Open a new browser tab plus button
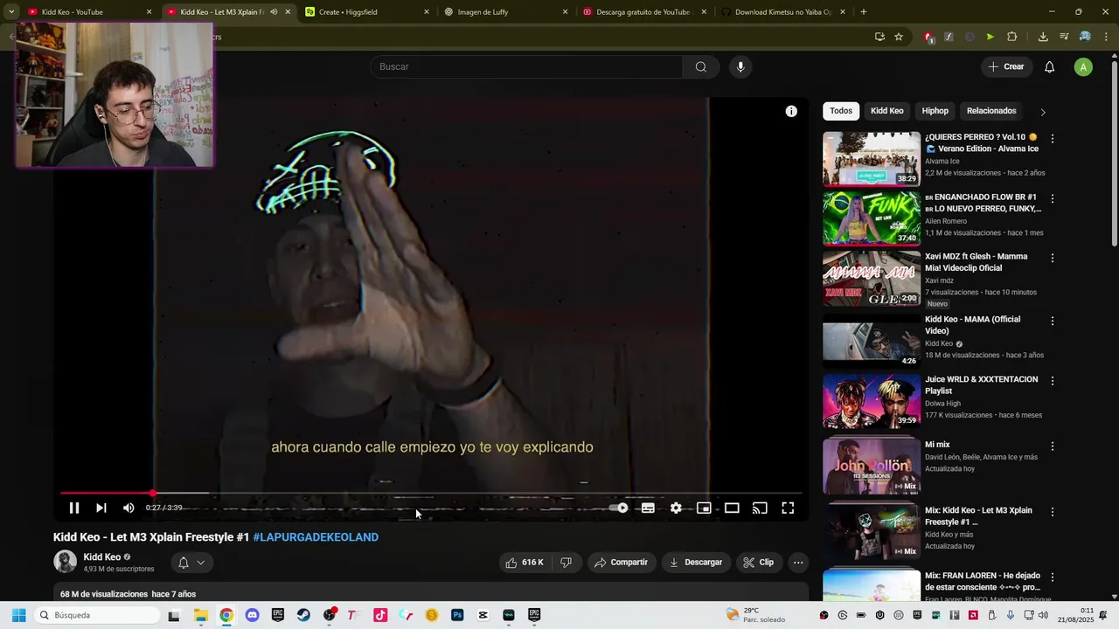The width and height of the screenshot is (1119, 629). point(864,12)
